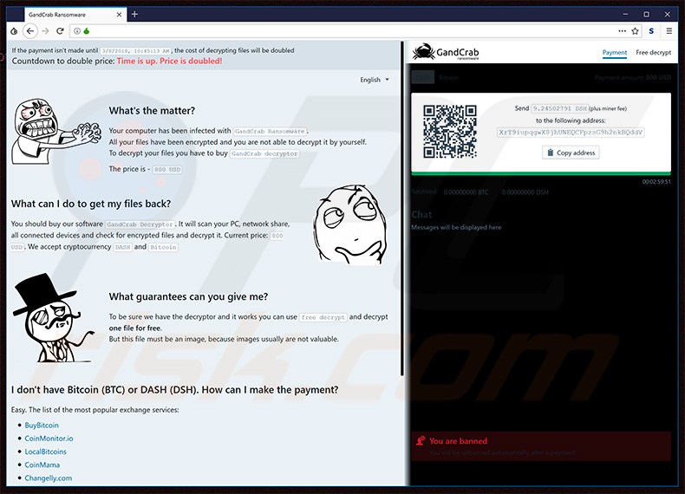Click the top hat gentleman meme image
Image resolution: width=685 pixels, height=494 pixels.
(x=52, y=318)
